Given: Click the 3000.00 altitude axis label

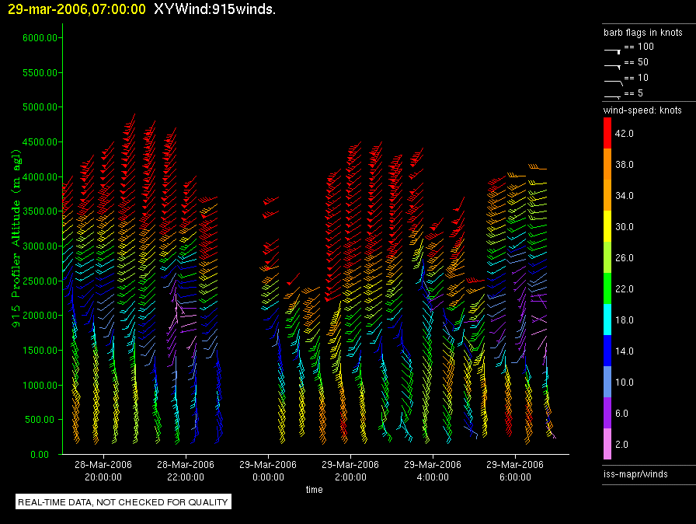Looking at the screenshot, I should click(x=35, y=246).
